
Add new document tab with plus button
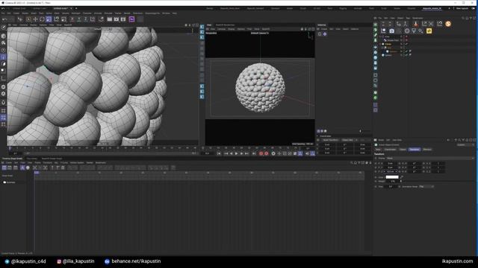pyautogui.click(x=76, y=8)
